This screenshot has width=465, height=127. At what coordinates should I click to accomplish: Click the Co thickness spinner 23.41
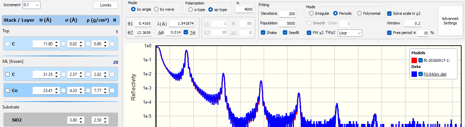coord(46,91)
